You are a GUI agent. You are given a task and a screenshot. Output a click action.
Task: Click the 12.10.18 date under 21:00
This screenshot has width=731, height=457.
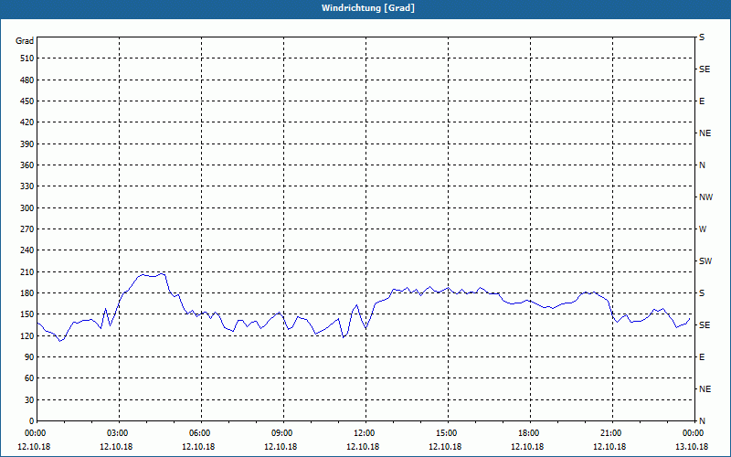[609, 447]
